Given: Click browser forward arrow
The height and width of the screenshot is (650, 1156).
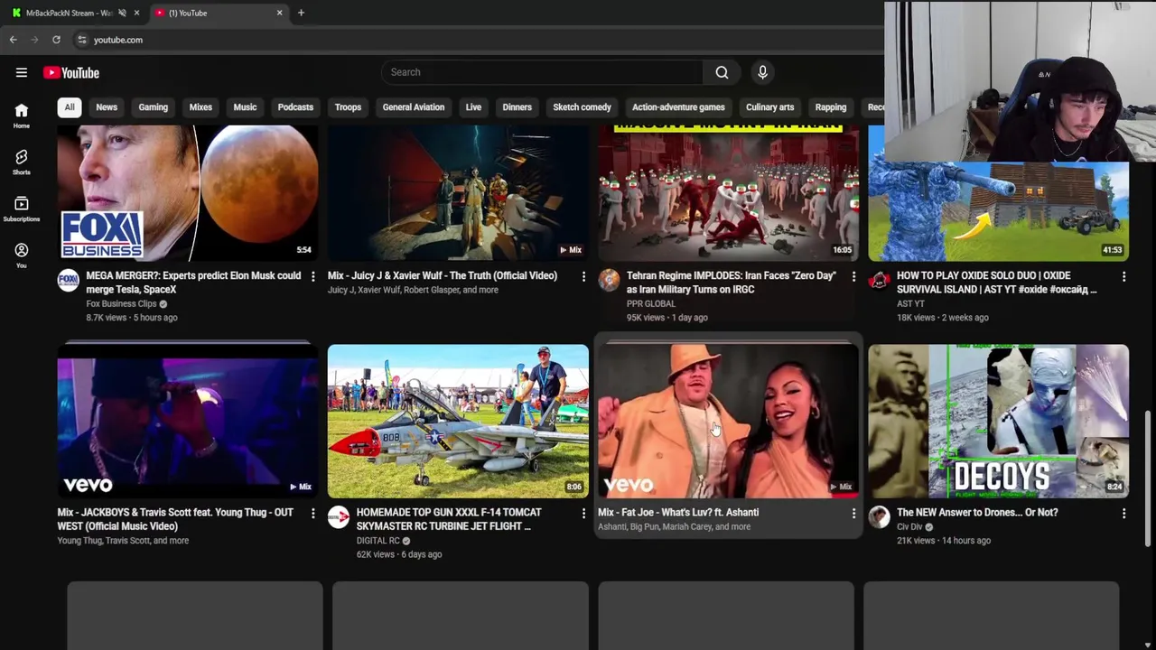Looking at the screenshot, I should (34, 40).
